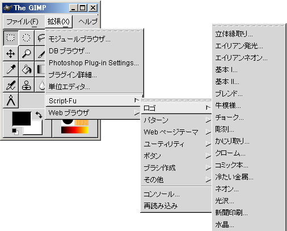Viewport: 287px width, 231px height.
Task: Open the Script-Fu コンソール...
Action: pos(176,194)
